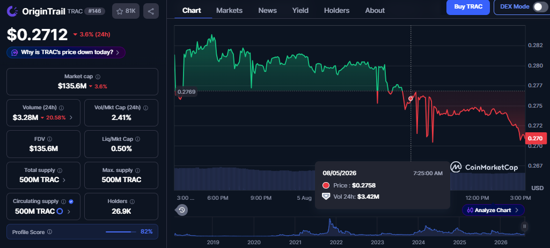Screen dimensions: 550x248
Task: Click the $0.2712 price heading
Action: (x=37, y=34)
